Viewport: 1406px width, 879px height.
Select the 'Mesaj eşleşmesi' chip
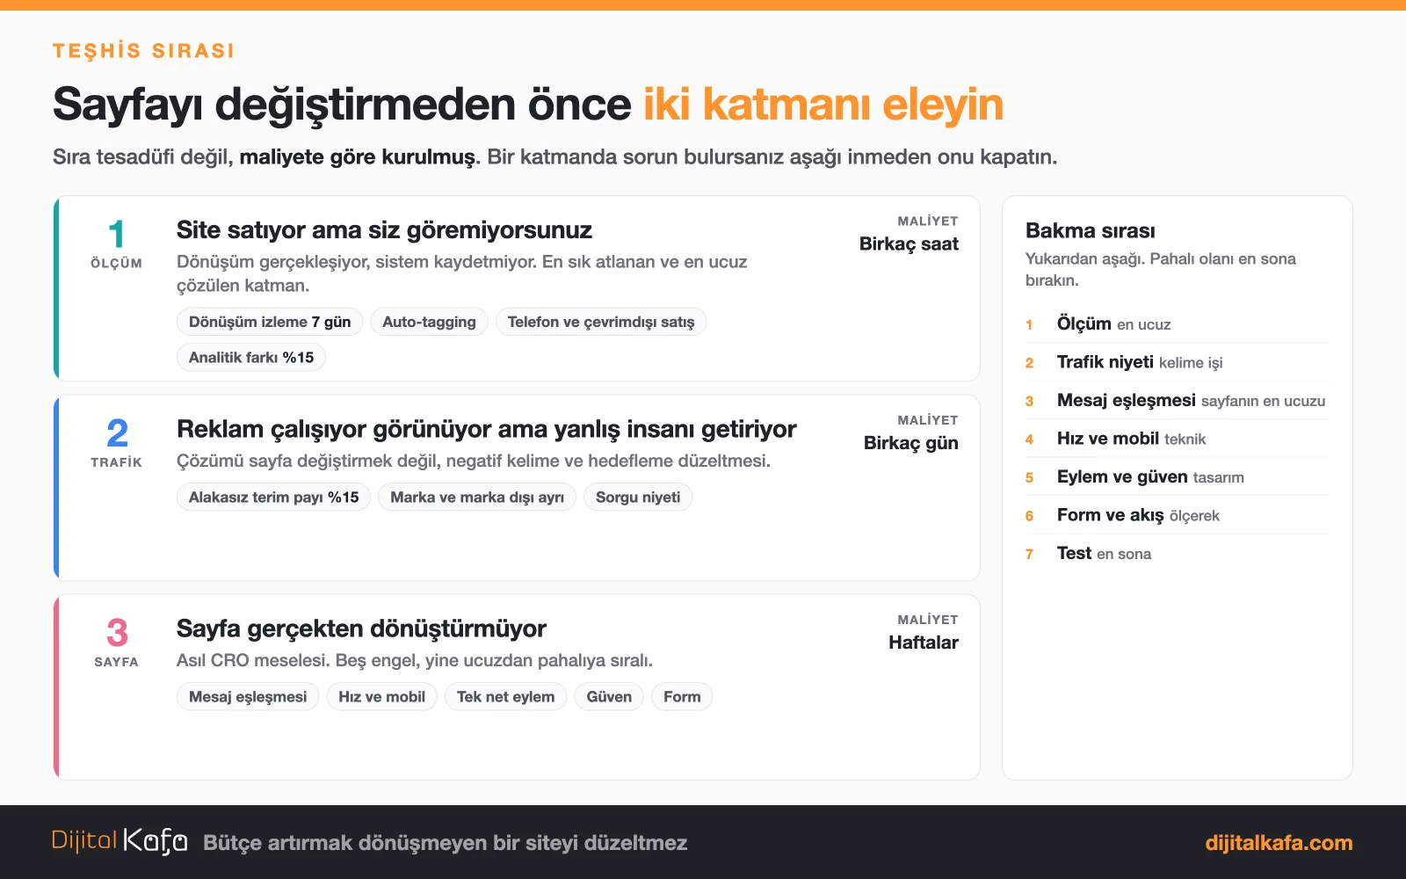click(x=248, y=696)
